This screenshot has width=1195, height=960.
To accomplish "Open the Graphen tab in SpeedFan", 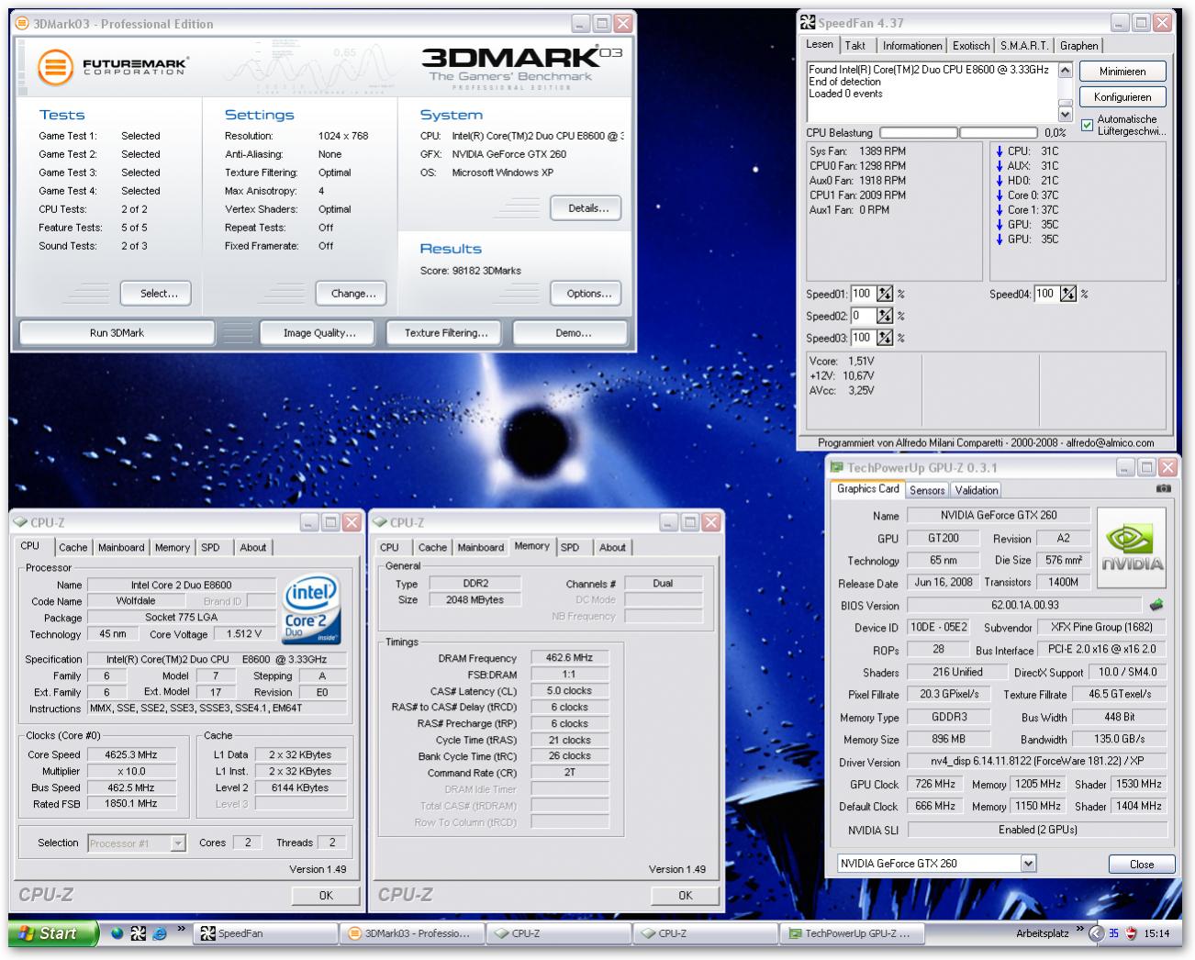I will (1078, 46).
